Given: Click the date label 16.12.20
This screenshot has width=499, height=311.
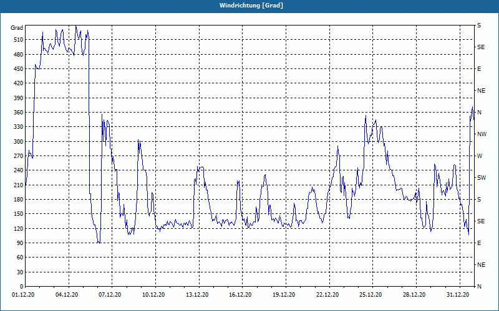Looking at the screenshot, I should pyautogui.click(x=240, y=295).
